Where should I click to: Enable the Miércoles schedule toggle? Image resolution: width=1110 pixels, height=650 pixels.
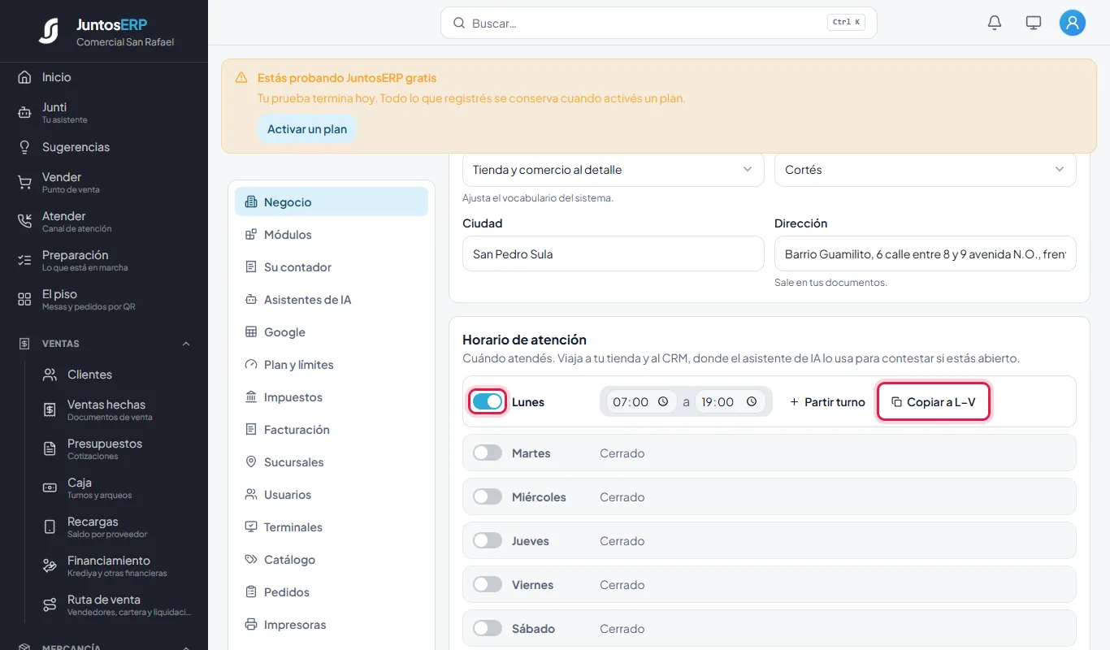[x=488, y=496]
